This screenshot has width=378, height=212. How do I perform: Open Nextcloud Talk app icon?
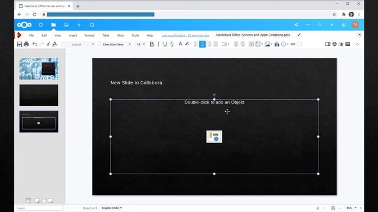92,25
